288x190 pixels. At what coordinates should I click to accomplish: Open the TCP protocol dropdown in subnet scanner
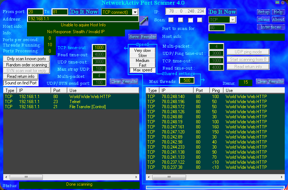point(233,20)
